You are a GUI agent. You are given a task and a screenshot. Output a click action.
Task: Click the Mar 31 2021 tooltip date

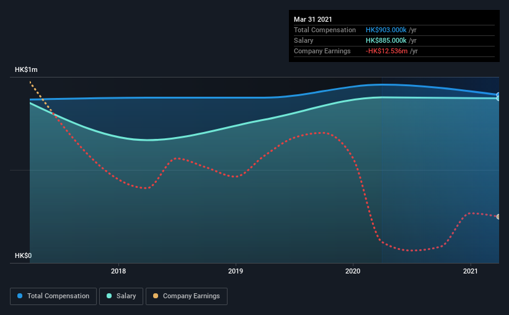coord(313,19)
